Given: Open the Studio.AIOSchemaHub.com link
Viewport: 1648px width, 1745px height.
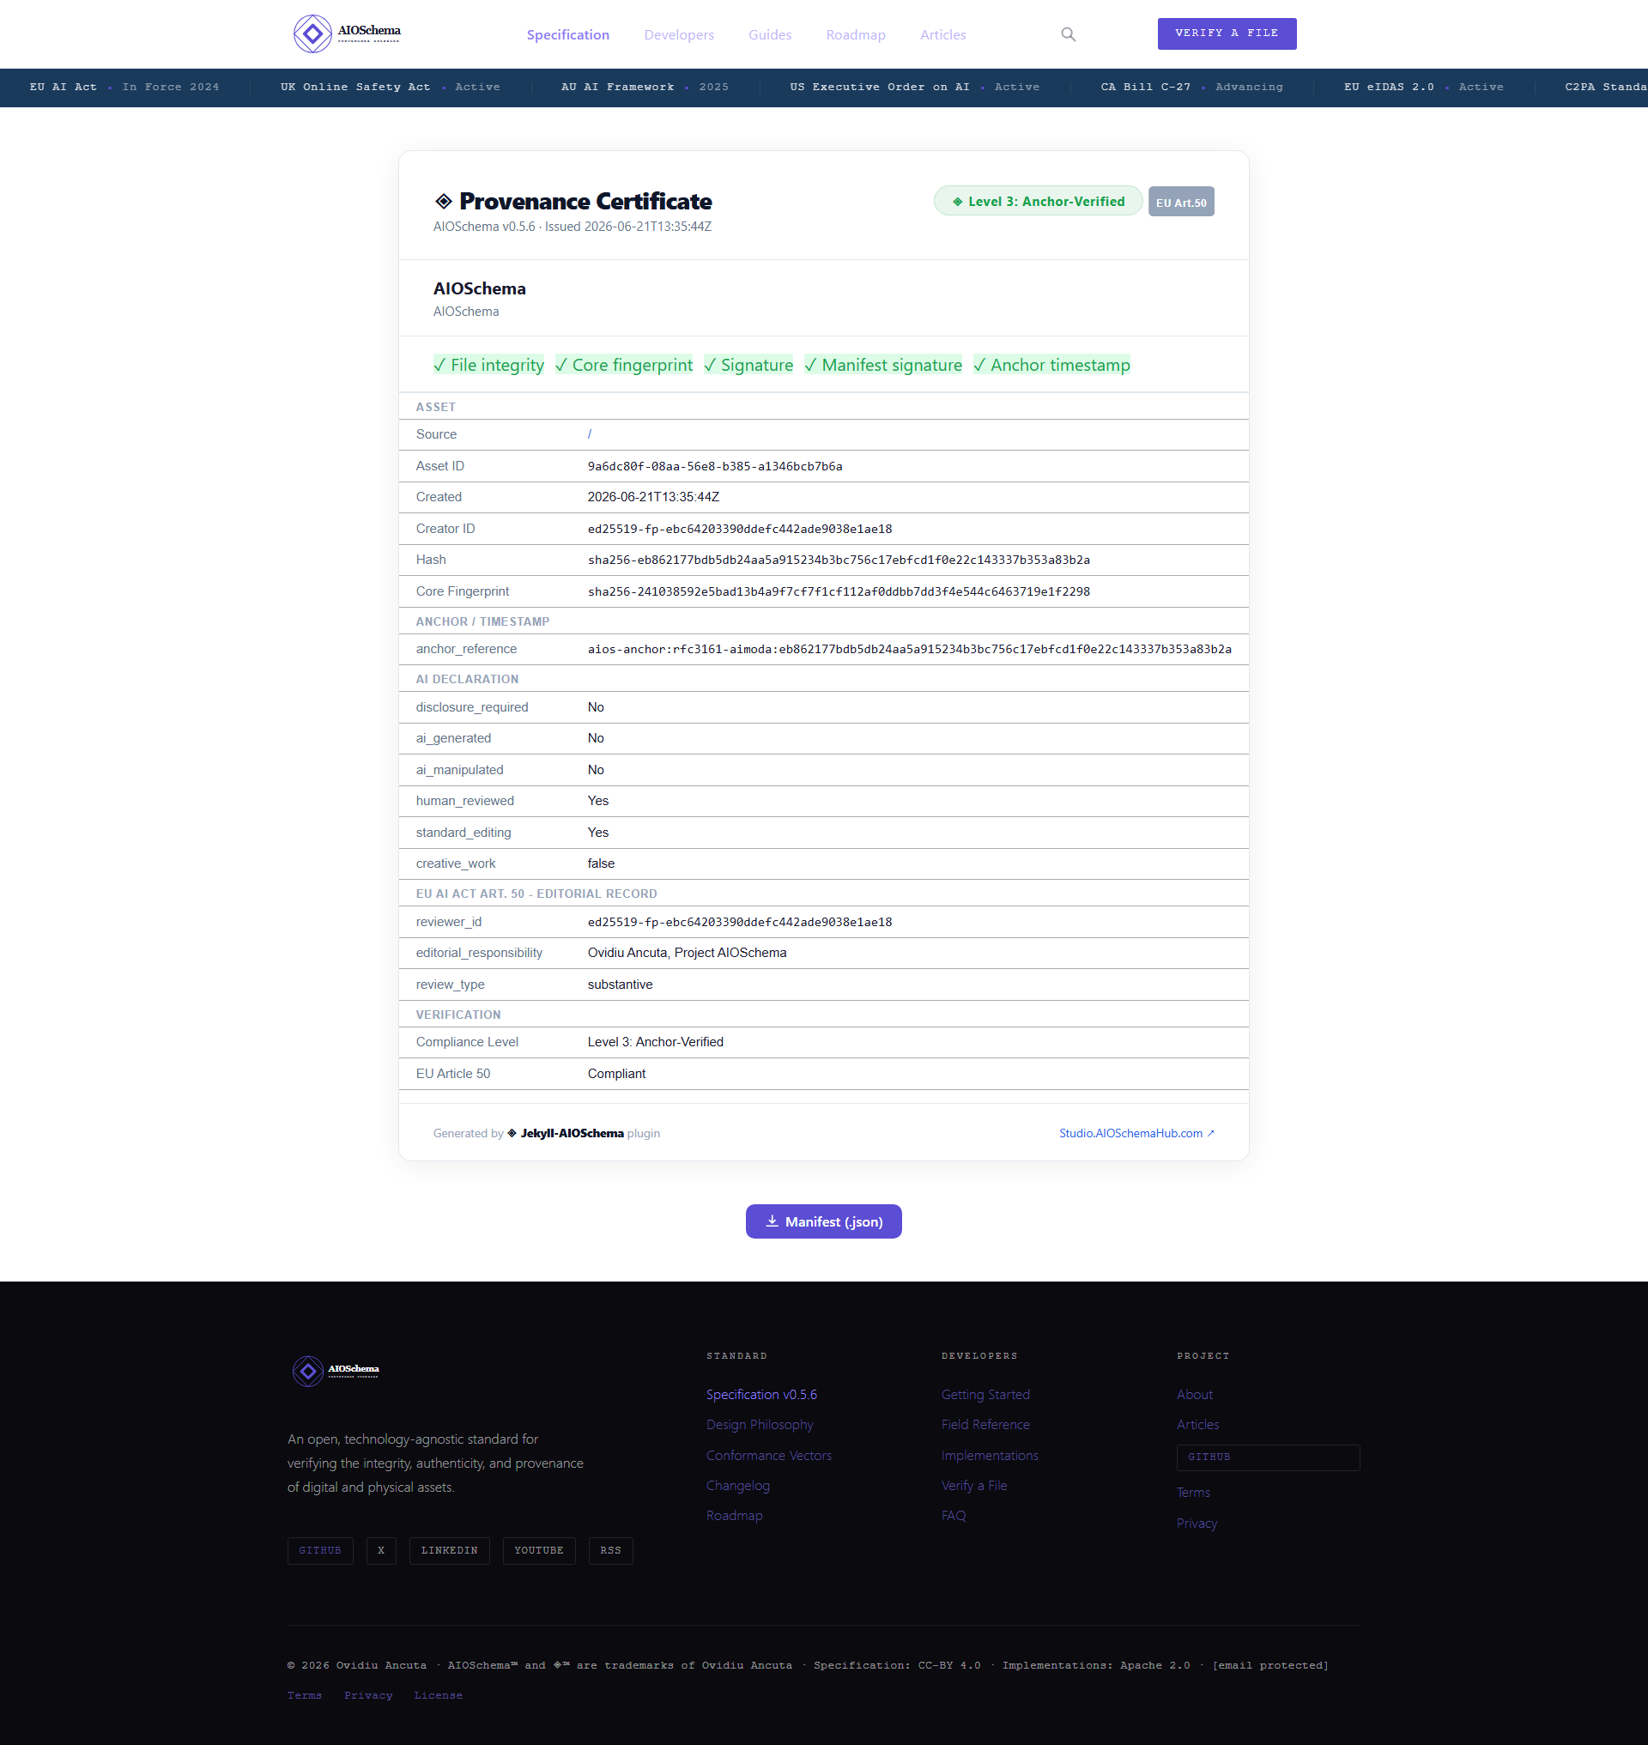Looking at the screenshot, I should (x=1136, y=1134).
